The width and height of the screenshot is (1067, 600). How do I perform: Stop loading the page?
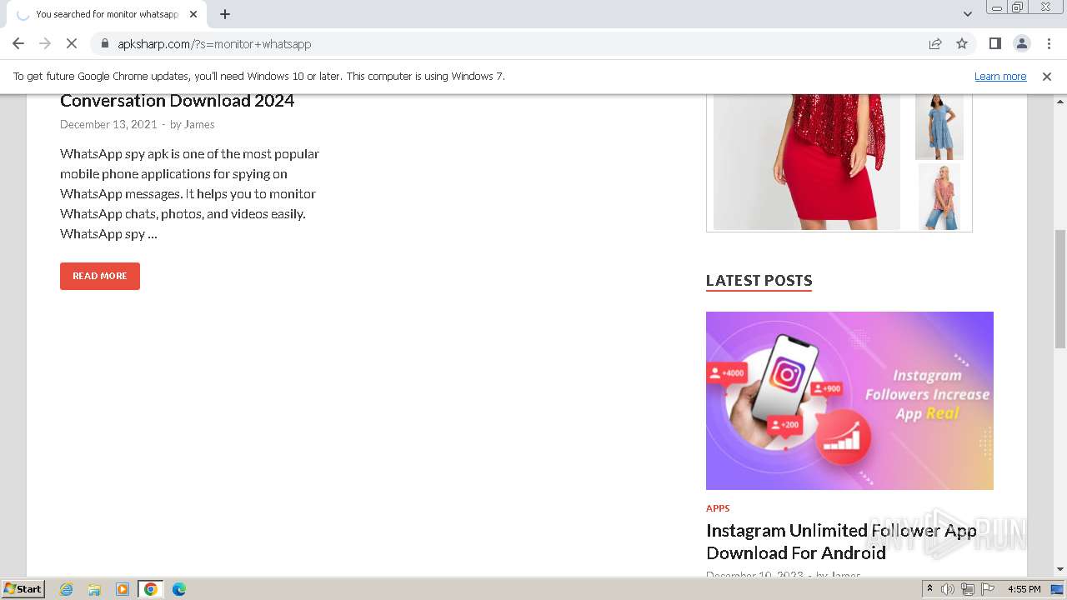[x=72, y=44]
